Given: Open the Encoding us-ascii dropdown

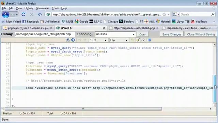Looking at the screenshot, I should (x=115, y=34).
